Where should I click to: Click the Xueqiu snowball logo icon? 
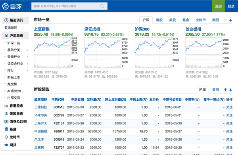click(5, 6)
